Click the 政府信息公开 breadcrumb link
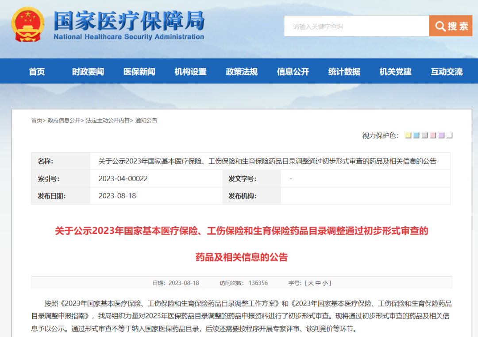 click(x=64, y=120)
